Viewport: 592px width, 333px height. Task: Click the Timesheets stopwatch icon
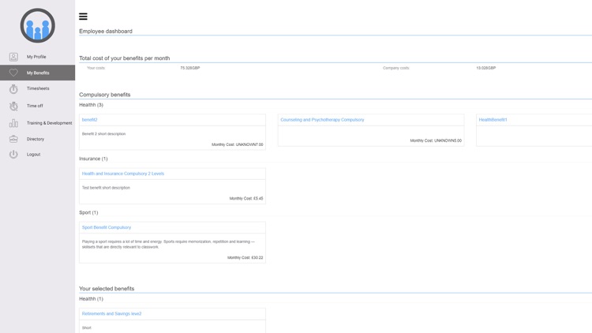(13, 88)
